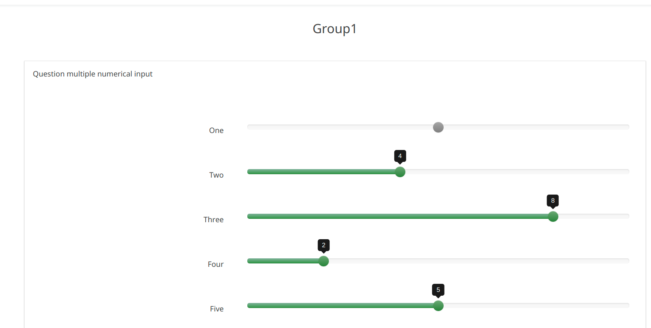Click the green handle on slider Four
This screenshot has height=328, width=651.
click(x=323, y=261)
